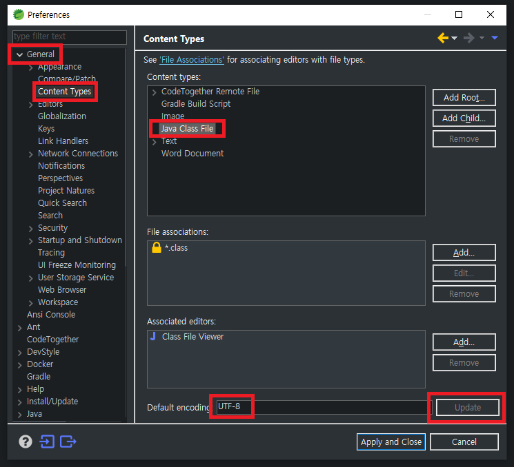Open the Globalization preference page
The image size is (514, 467).
tap(62, 116)
